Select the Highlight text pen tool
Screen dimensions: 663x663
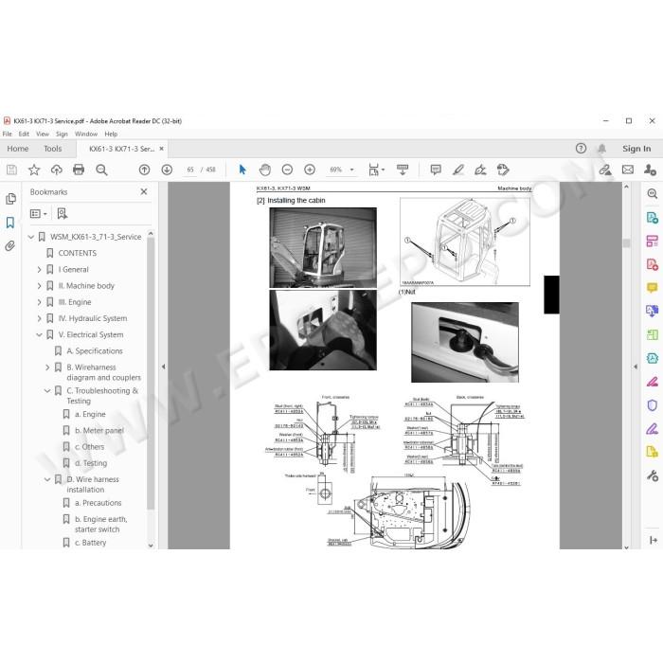pyautogui.click(x=458, y=170)
